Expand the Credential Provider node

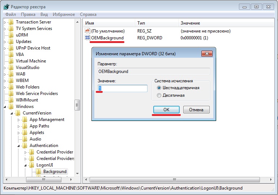click(26, 152)
